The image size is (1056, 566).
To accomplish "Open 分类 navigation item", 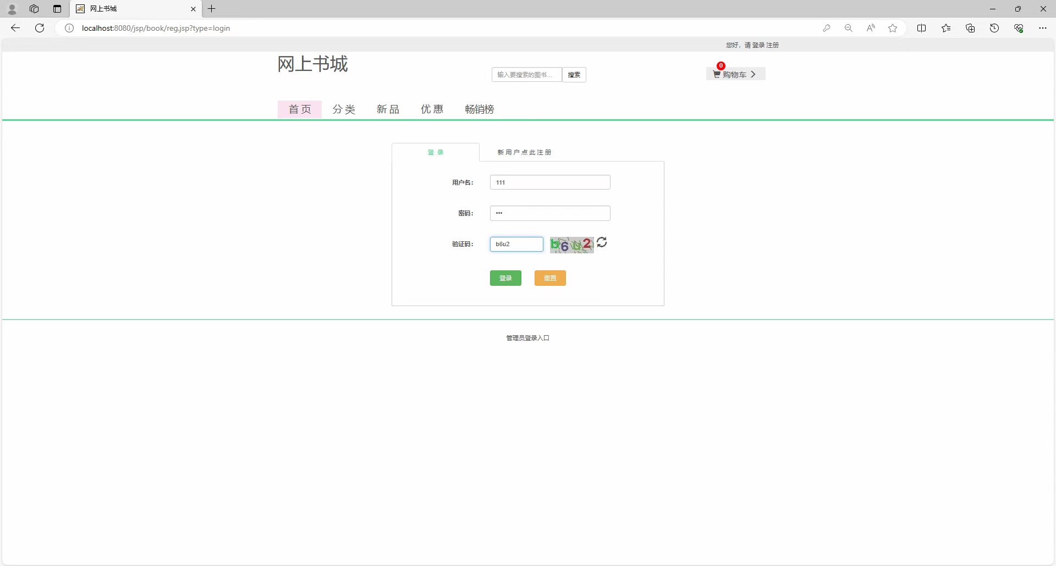I will (x=344, y=109).
